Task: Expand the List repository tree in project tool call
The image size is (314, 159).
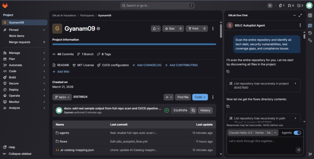Action: [263, 86]
